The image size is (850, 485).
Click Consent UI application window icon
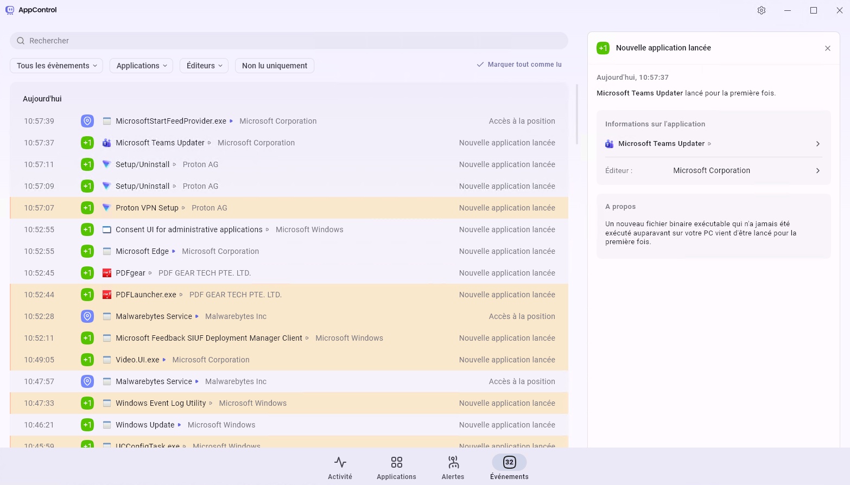[x=107, y=229]
